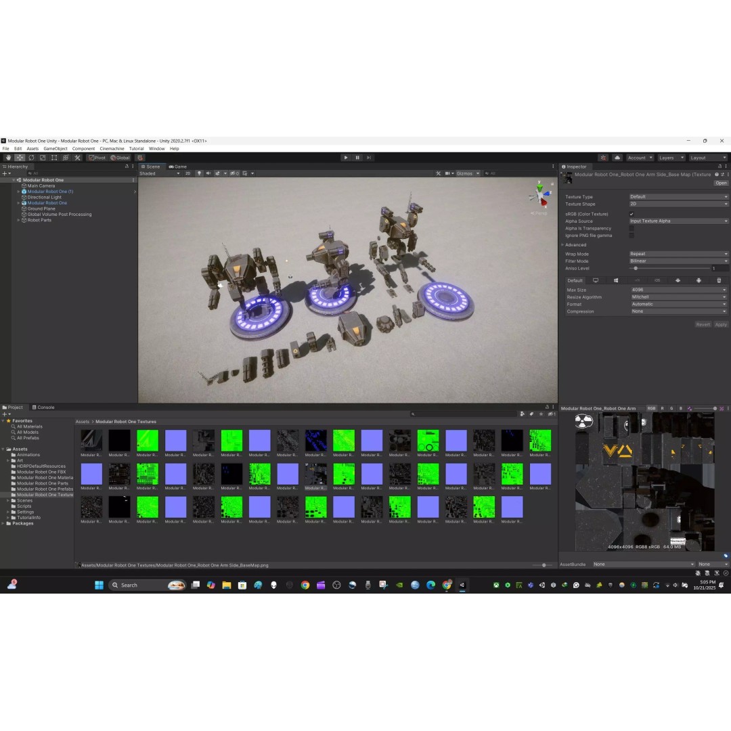Toggle Global handle rotation button

pos(120,158)
